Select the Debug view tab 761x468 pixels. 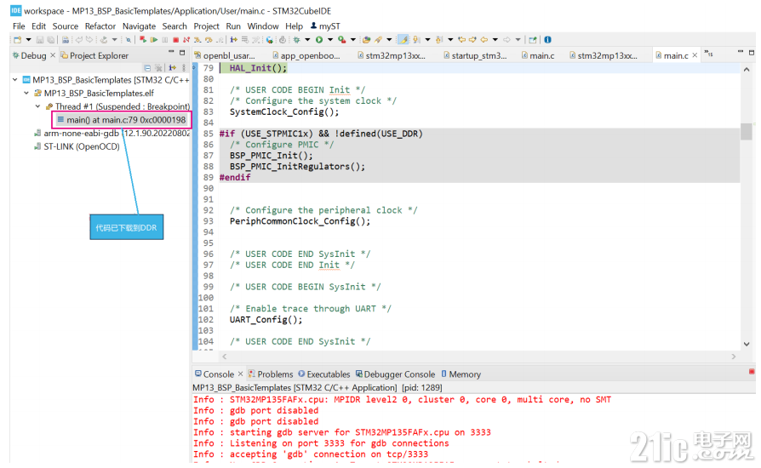(x=29, y=56)
